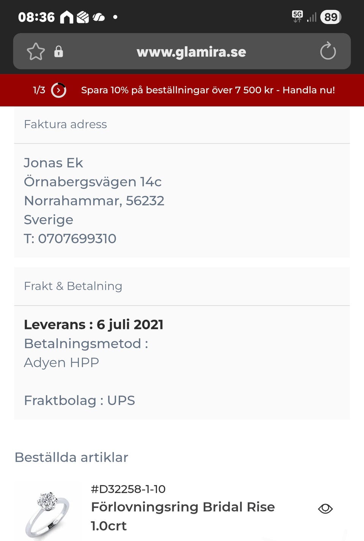
Task: Tap the clock time in status bar
Action: [x=36, y=17]
